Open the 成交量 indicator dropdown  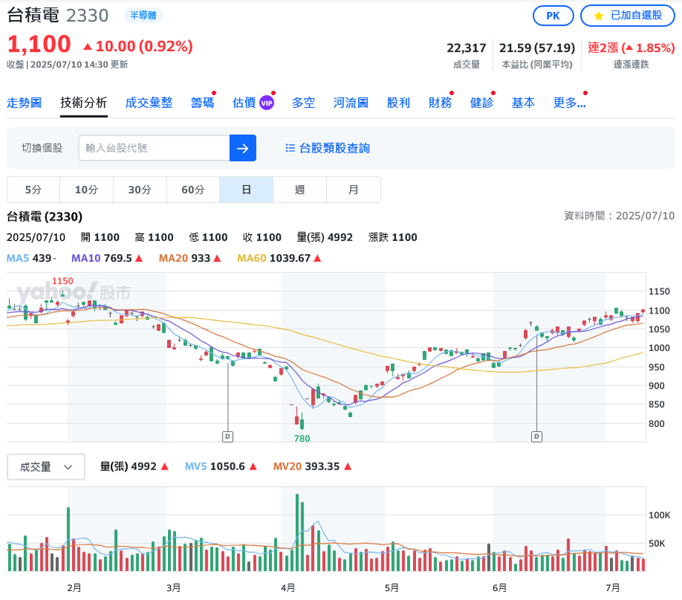point(46,467)
